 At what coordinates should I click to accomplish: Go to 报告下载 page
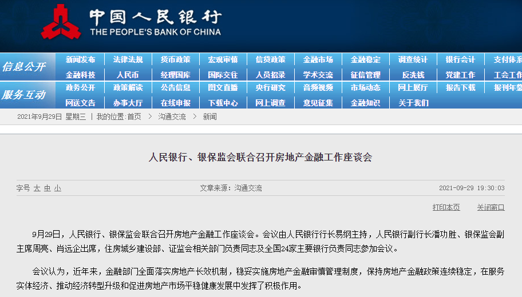pos(460,88)
